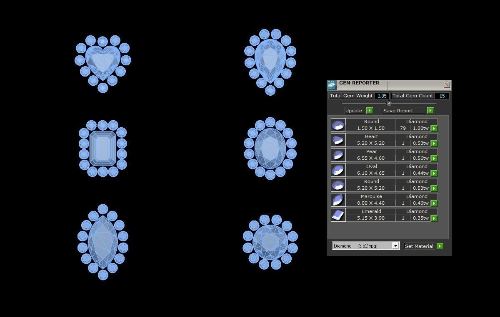The image size is (500, 317).
Task: Click green arrow next to Update
Action: 369,110
